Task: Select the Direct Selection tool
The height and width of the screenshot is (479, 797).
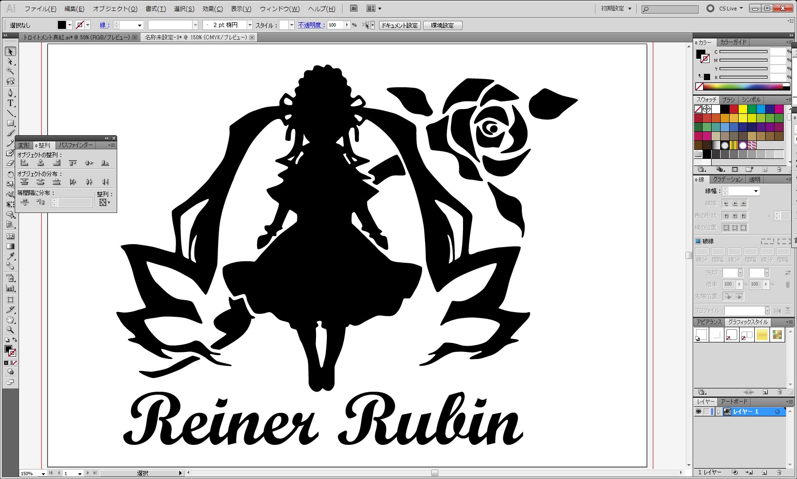Action: point(10,62)
